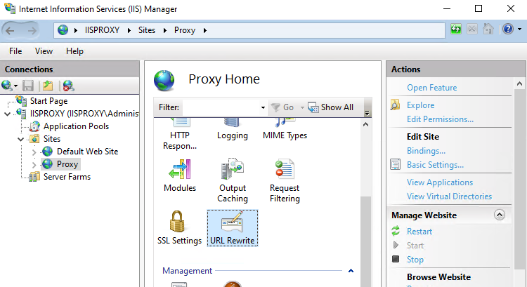Image resolution: width=527 pixels, height=287 pixels.
Task: Select Start Page in the tree
Action: click(x=48, y=101)
